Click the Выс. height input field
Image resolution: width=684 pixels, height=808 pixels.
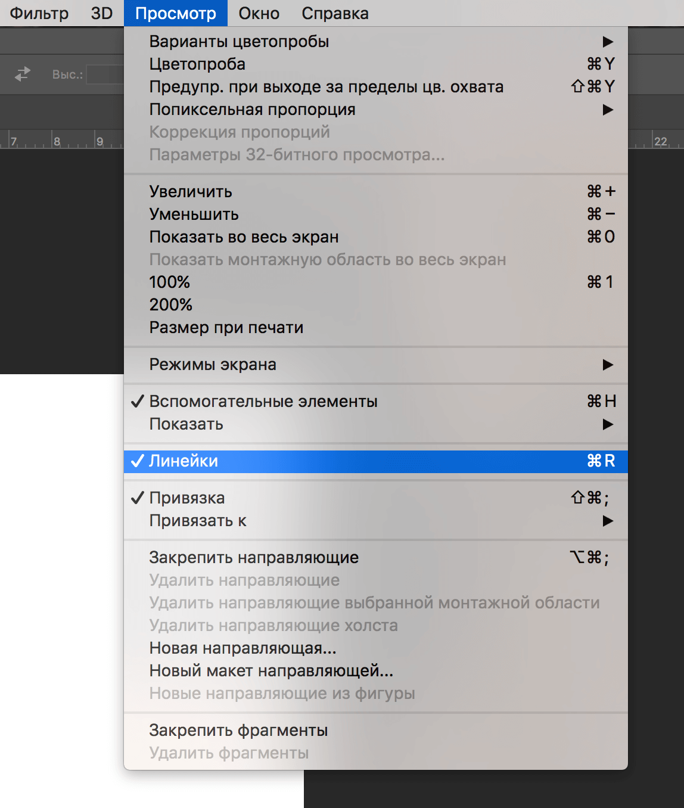106,74
